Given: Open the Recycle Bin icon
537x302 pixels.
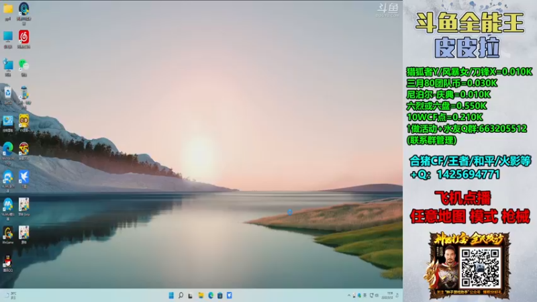Looking at the screenshot, I should 8,93.
